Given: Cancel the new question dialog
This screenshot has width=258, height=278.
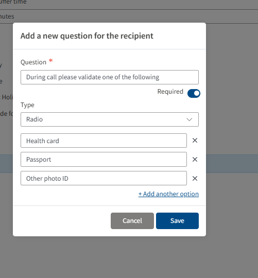Looking at the screenshot, I should pos(132,221).
